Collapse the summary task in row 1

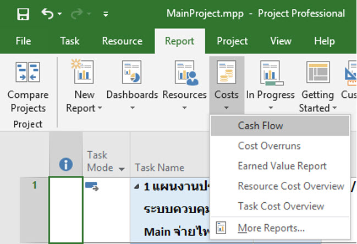coord(137,186)
